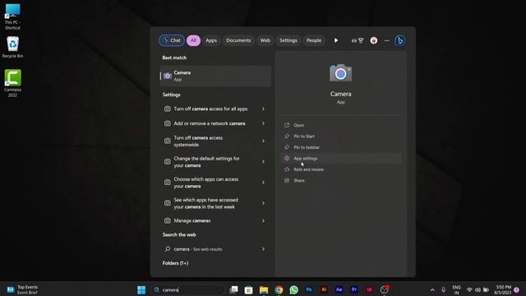Click the user profile avatar in search panel

coord(374,40)
